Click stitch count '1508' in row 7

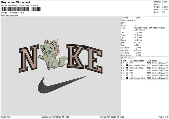[x=130, y=78]
